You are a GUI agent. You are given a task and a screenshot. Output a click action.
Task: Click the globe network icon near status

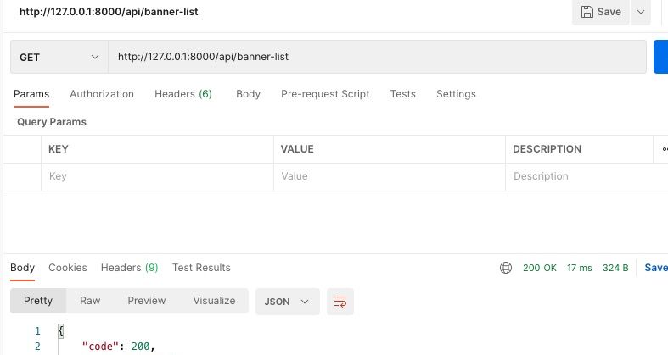pos(506,268)
